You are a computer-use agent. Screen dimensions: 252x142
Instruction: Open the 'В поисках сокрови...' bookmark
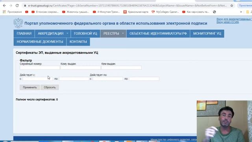click(x=45, y=12)
